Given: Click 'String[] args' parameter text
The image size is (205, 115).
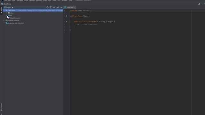Looking at the screenshot, I should pyautogui.click(x=106, y=21).
